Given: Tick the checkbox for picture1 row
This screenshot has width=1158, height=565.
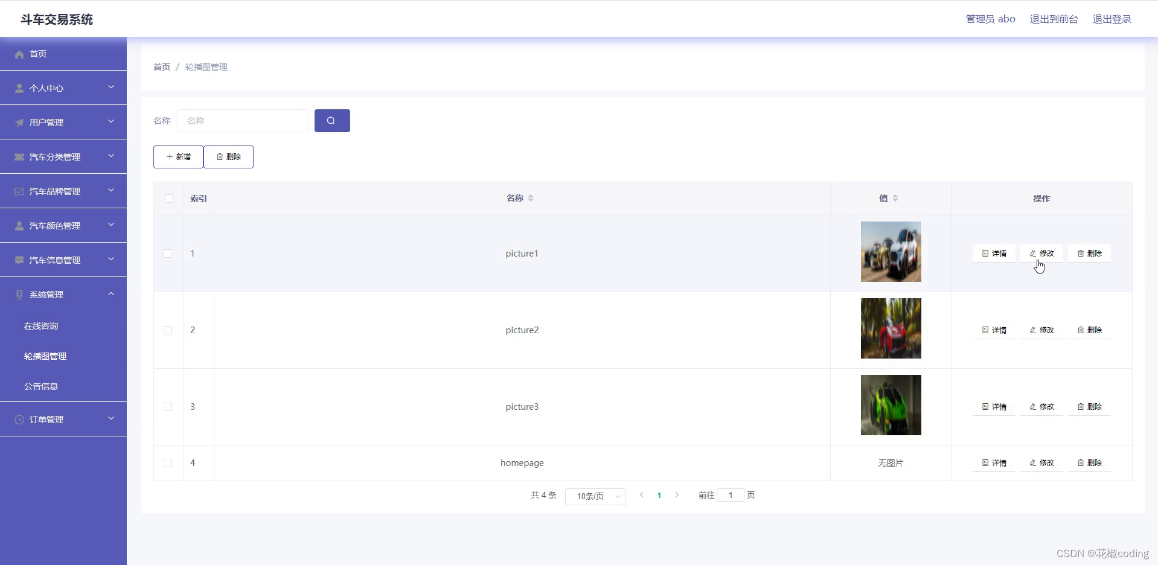Looking at the screenshot, I should [168, 254].
